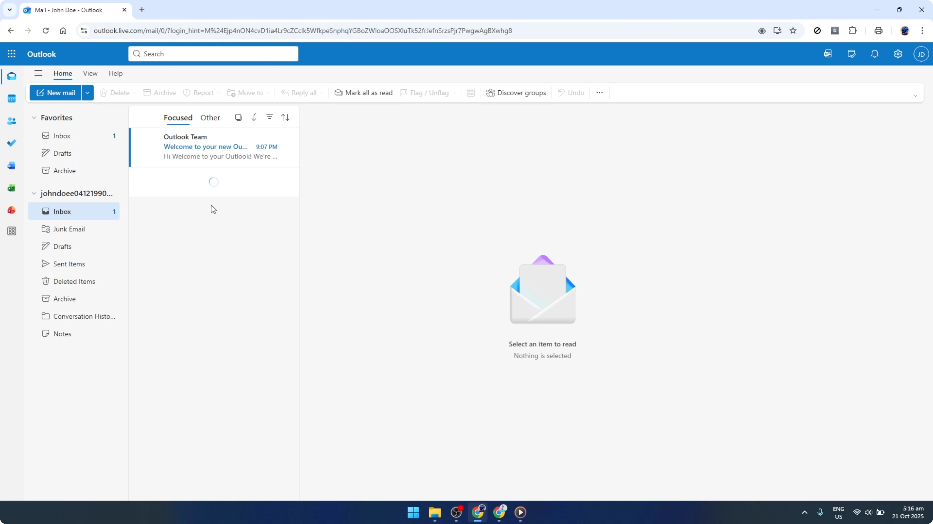Switch to the Help ribbon tab

click(116, 73)
